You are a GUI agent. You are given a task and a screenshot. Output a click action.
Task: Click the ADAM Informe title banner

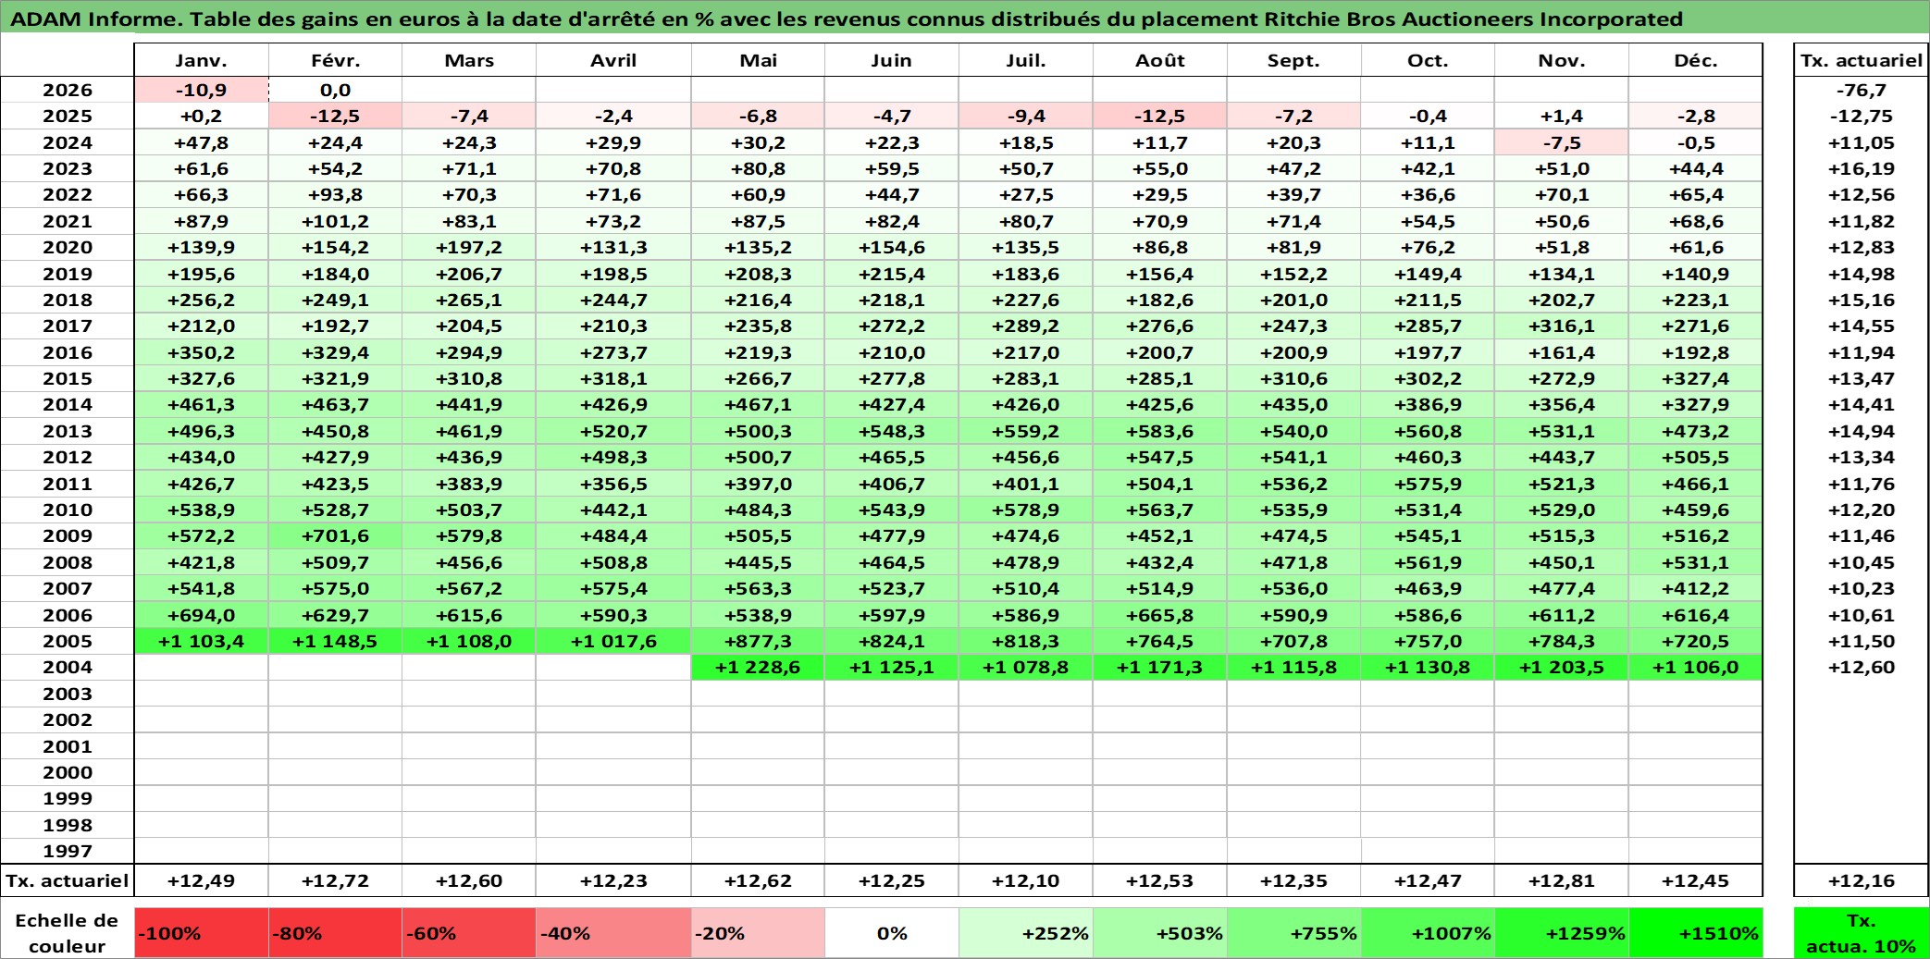pos(965,18)
